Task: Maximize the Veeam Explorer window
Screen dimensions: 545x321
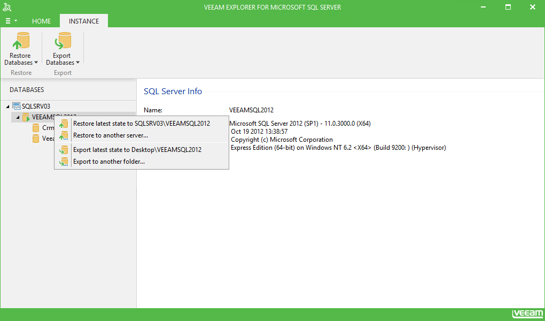Action: point(508,7)
